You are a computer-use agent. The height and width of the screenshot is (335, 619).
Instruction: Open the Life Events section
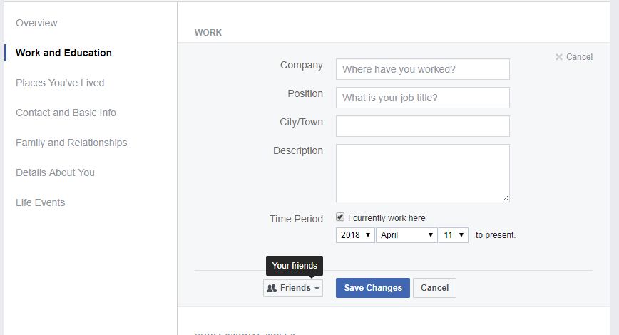40,202
